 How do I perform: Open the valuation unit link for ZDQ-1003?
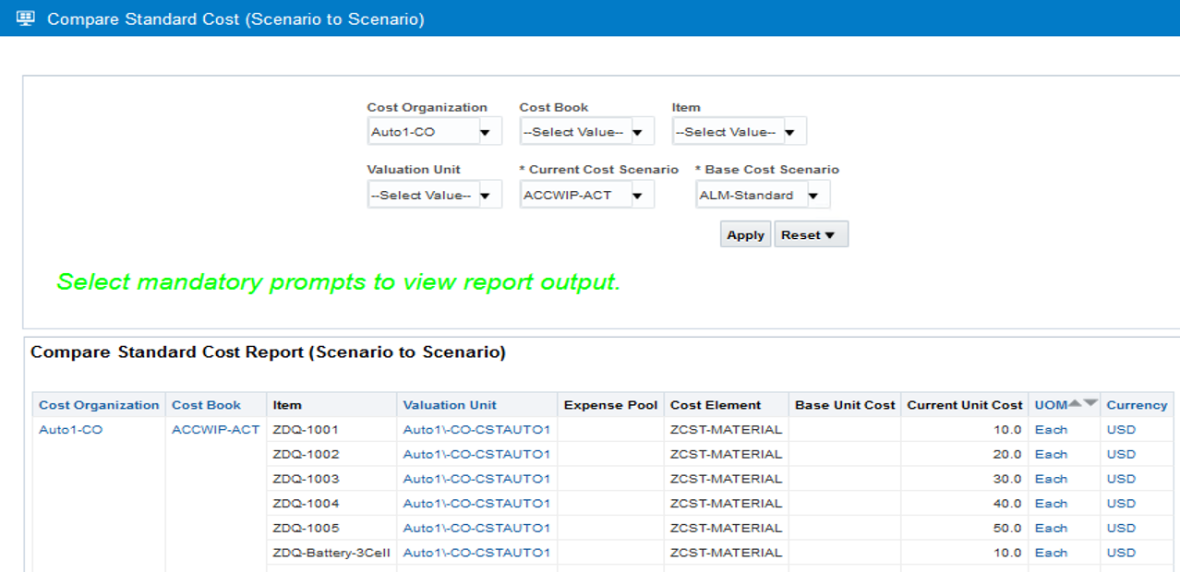[x=476, y=480]
